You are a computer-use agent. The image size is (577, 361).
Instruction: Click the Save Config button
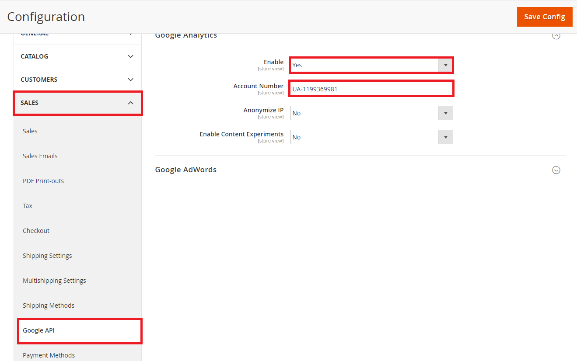(x=545, y=17)
